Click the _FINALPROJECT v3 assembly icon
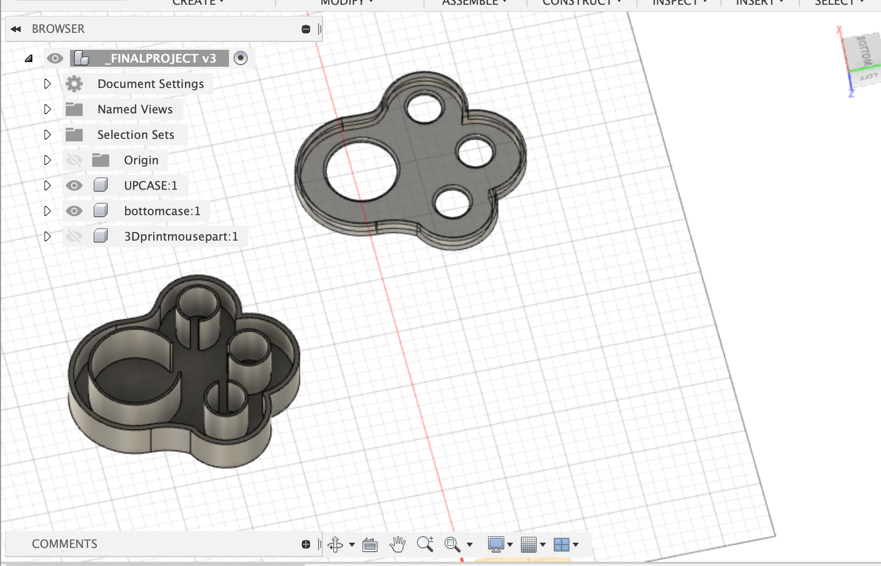881x566 pixels. coord(81,58)
